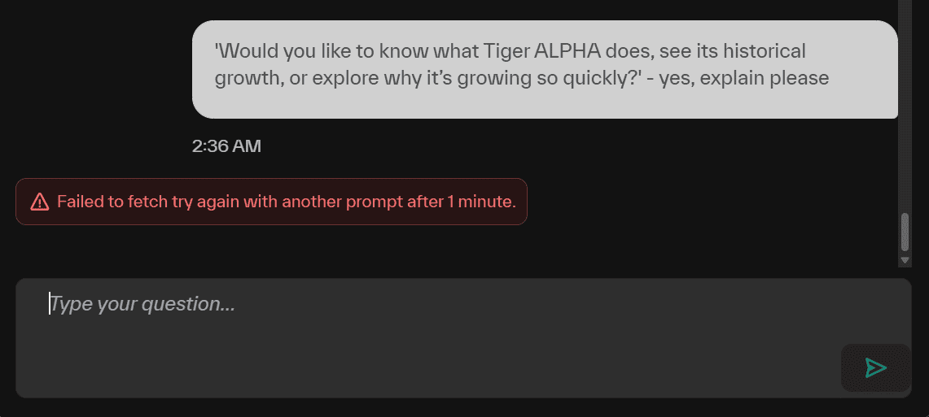
Task: Click the words "Tiger ALPHA" in the message
Action: coord(546,51)
